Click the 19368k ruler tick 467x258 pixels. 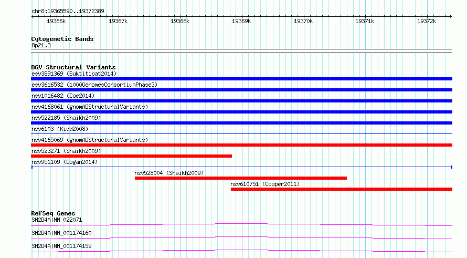[x=180, y=21]
